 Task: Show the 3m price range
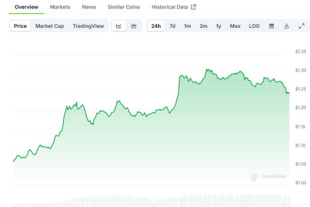(x=203, y=26)
